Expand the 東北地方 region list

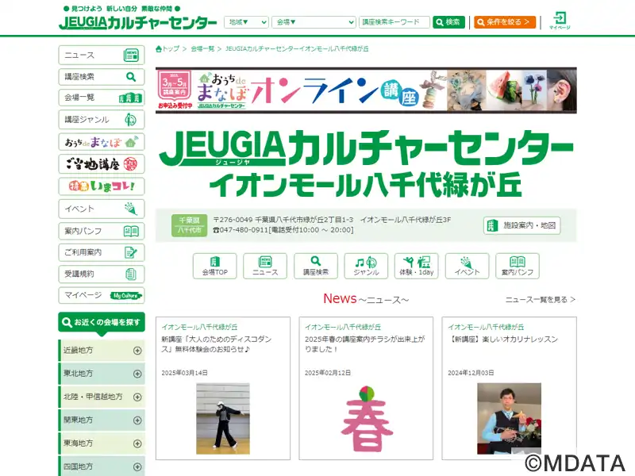102,374
